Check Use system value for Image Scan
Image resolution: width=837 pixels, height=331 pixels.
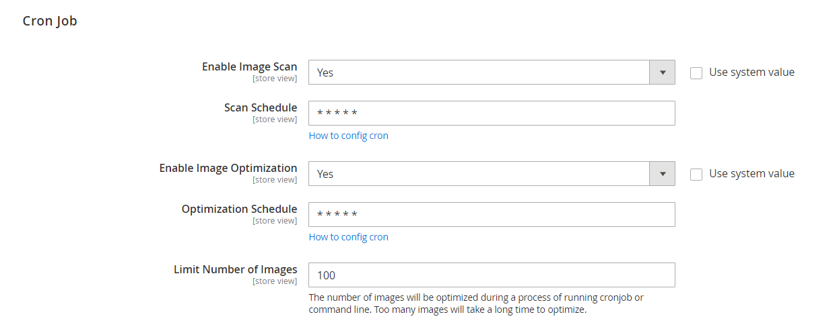point(696,73)
